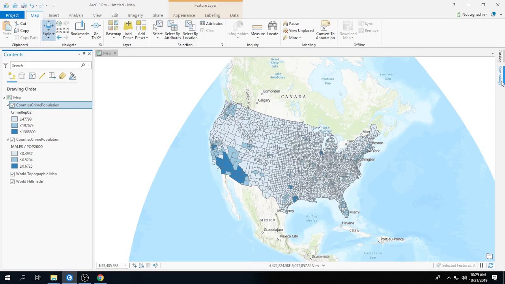Switch Contents to List By Selection
Viewport: 505px width, 284px height.
click(32, 76)
